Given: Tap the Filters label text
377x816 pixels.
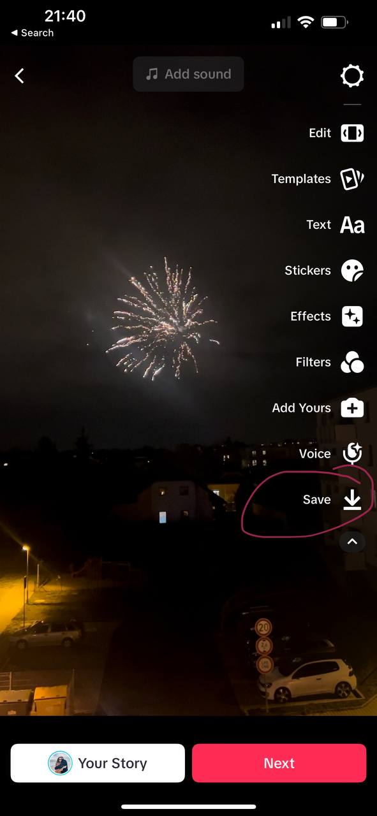Looking at the screenshot, I should point(313,362).
